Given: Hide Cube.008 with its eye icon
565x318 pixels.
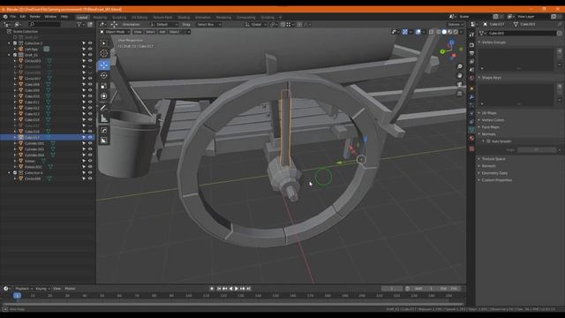Looking at the screenshot, I should tap(90, 85).
